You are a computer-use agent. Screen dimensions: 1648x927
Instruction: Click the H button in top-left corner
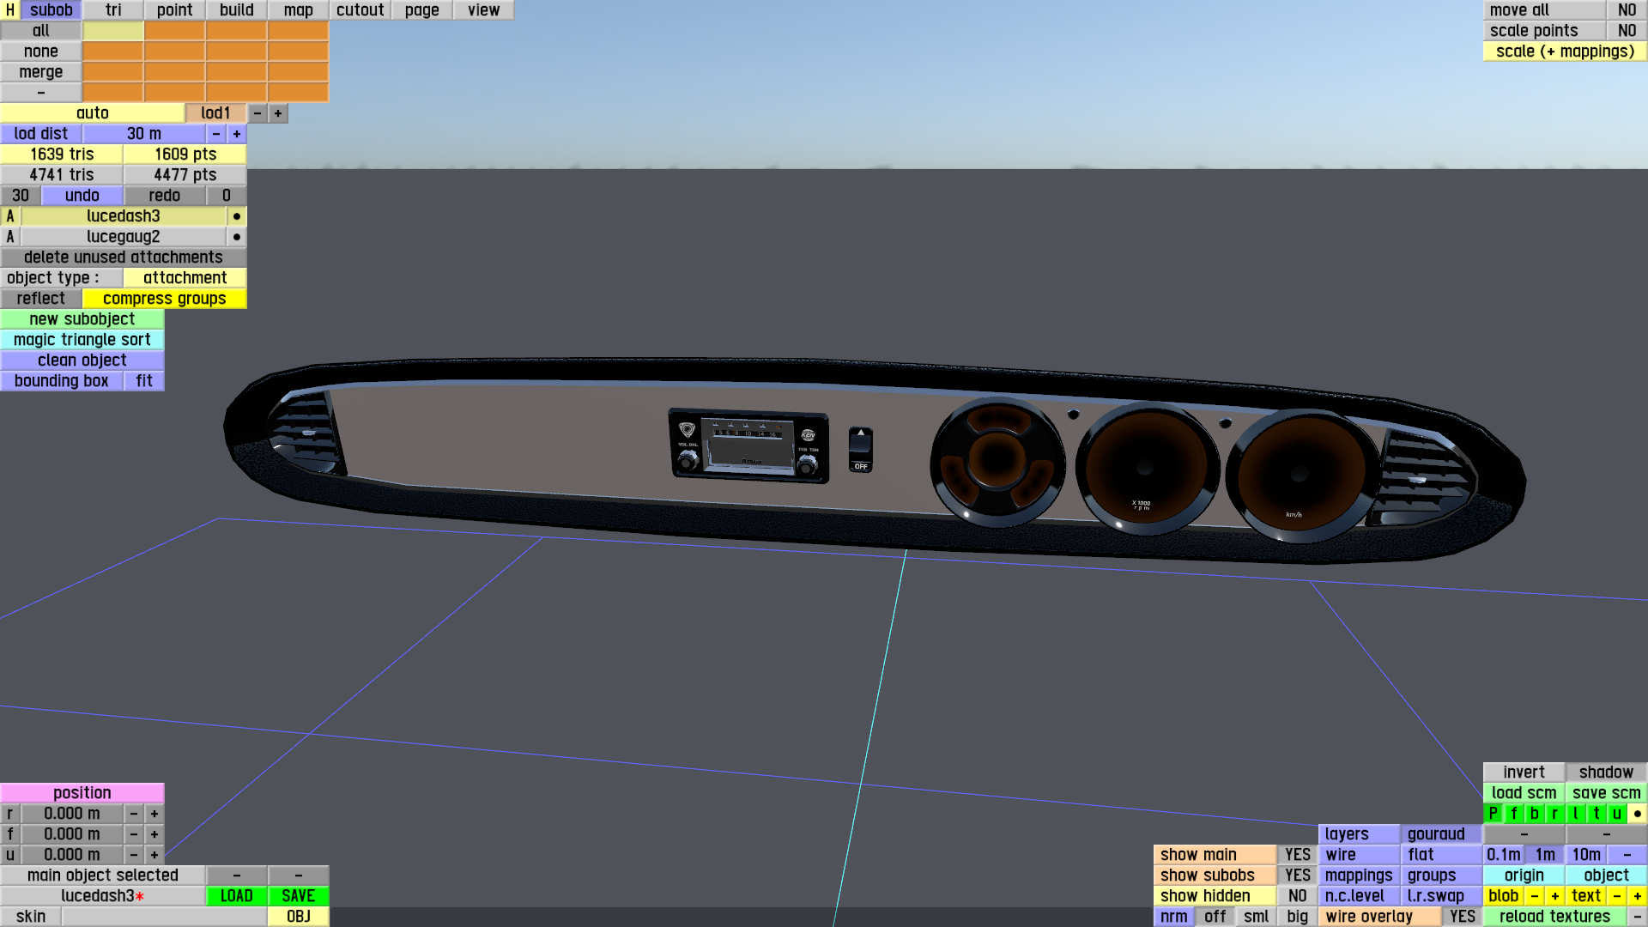(x=10, y=10)
